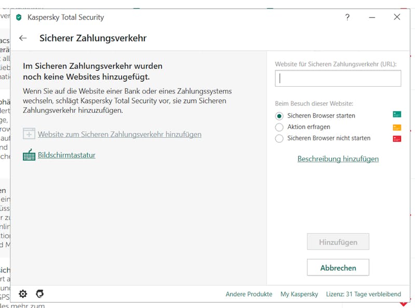Click 'Website zum Sicheren Zahlungsverkehr hinzufügen' link
This screenshot has height=308, width=415.
pyautogui.click(x=120, y=135)
